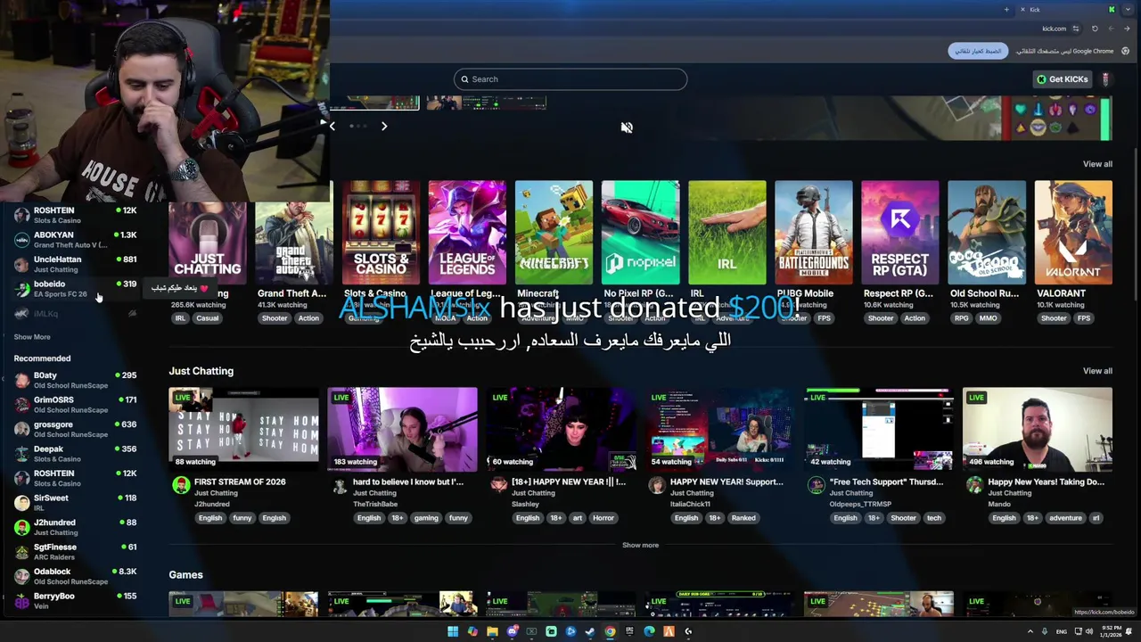
Task: Set Chrome as default browser button
Action: tap(978, 51)
